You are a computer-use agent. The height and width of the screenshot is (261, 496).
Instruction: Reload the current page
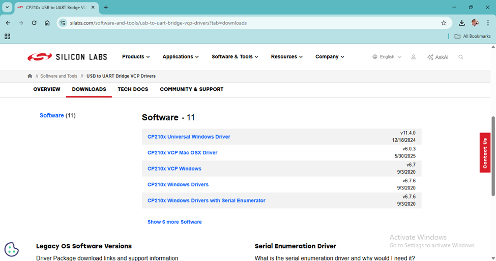34,23
